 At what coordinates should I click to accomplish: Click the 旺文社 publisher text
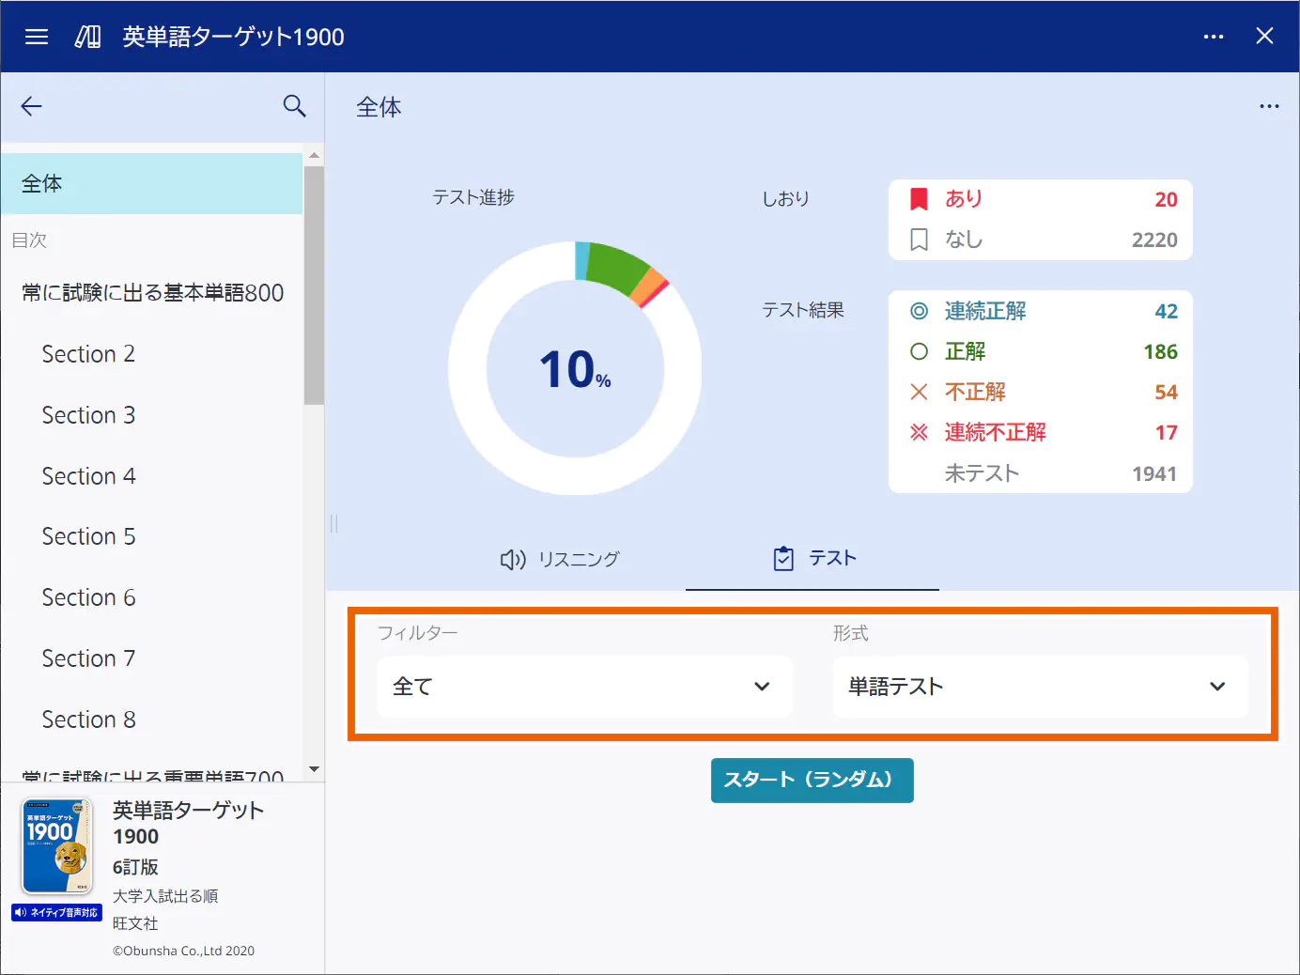[135, 923]
